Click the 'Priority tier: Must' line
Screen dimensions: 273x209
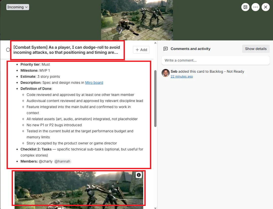click(x=35, y=64)
